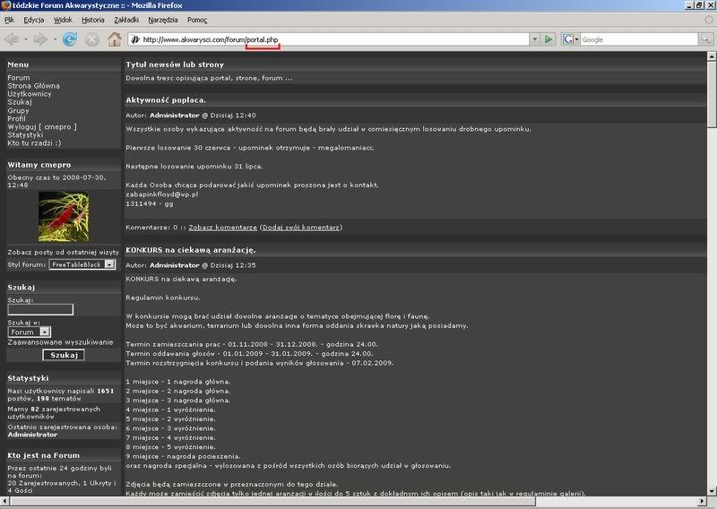717x509 pixels.
Task: Click the Szukaj text input field
Action: (x=40, y=309)
